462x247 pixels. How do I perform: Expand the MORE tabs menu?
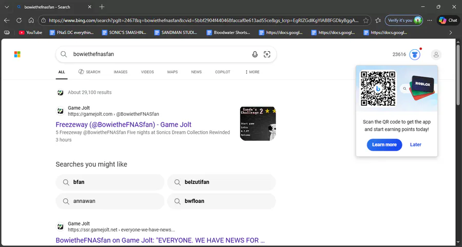point(252,72)
